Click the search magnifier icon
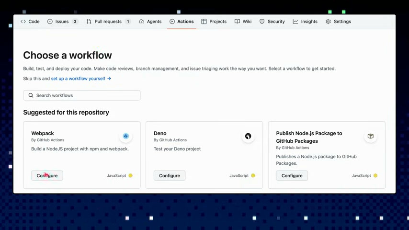409x230 pixels. coord(31,95)
